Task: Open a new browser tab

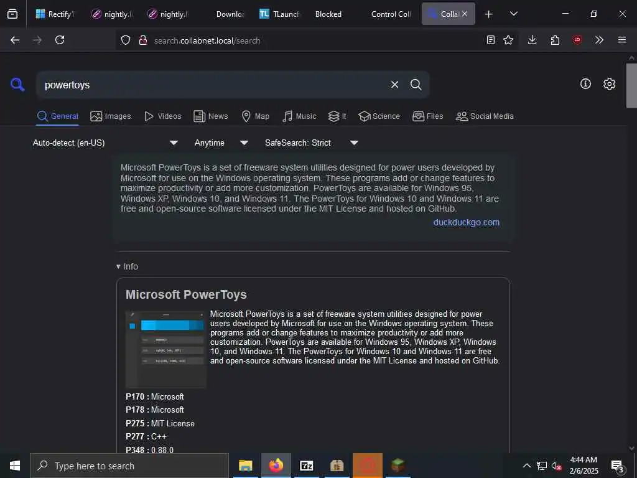Action: [x=489, y=14]
